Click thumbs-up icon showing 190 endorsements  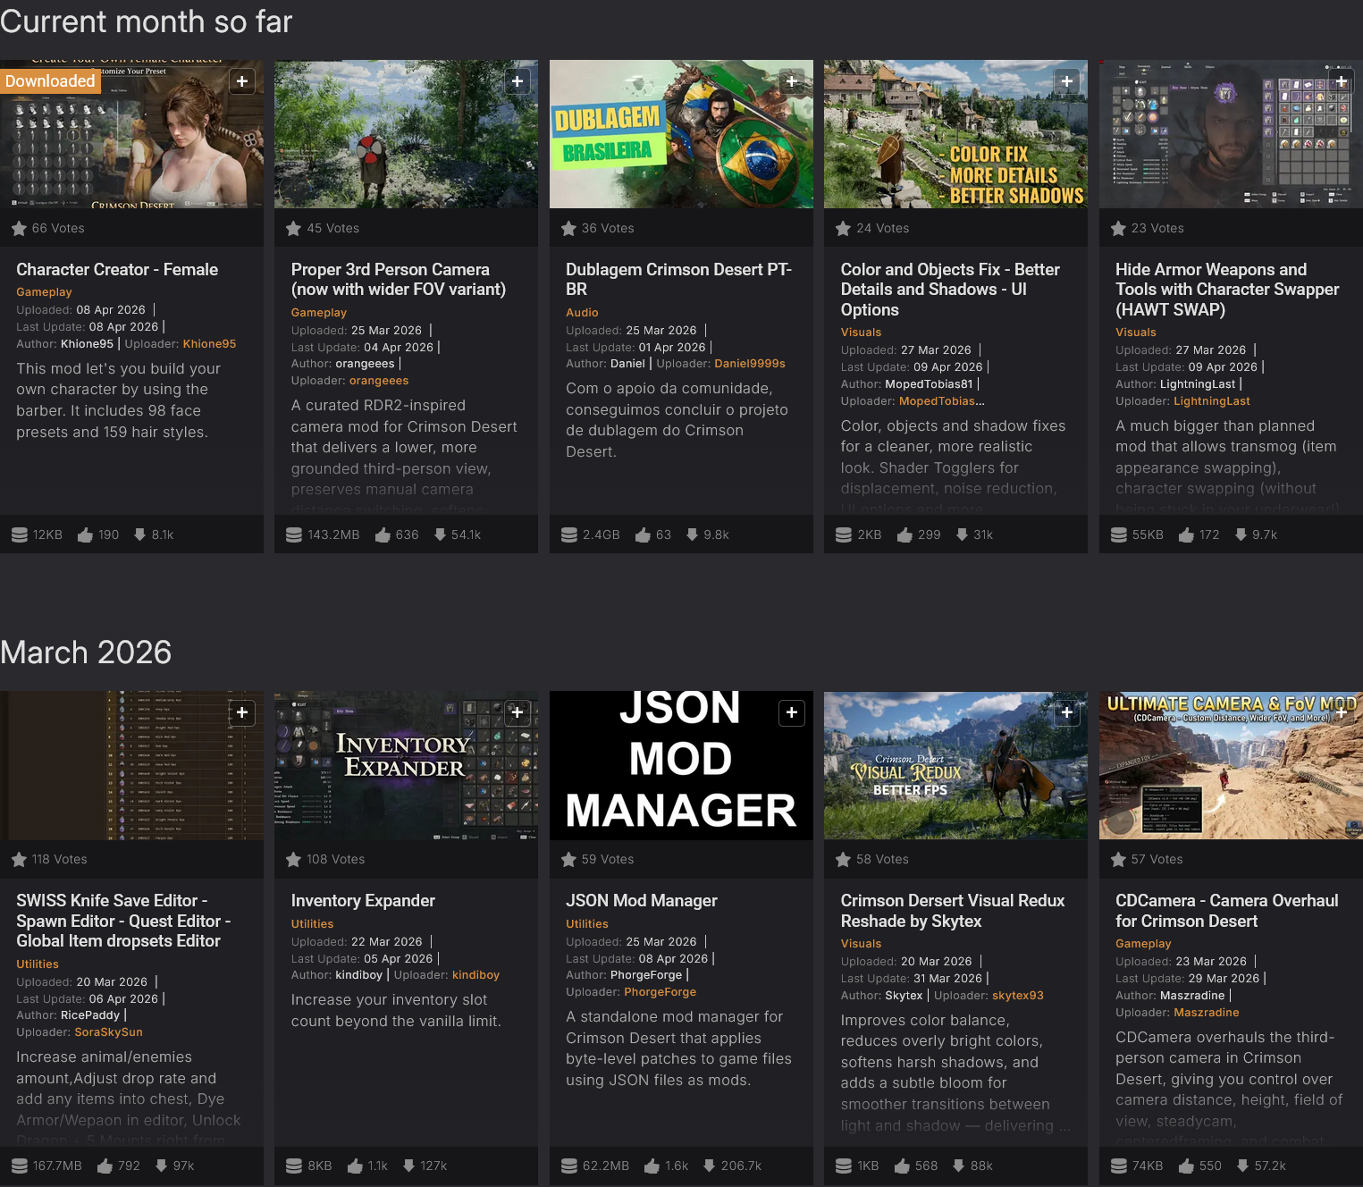pos(85,535)
